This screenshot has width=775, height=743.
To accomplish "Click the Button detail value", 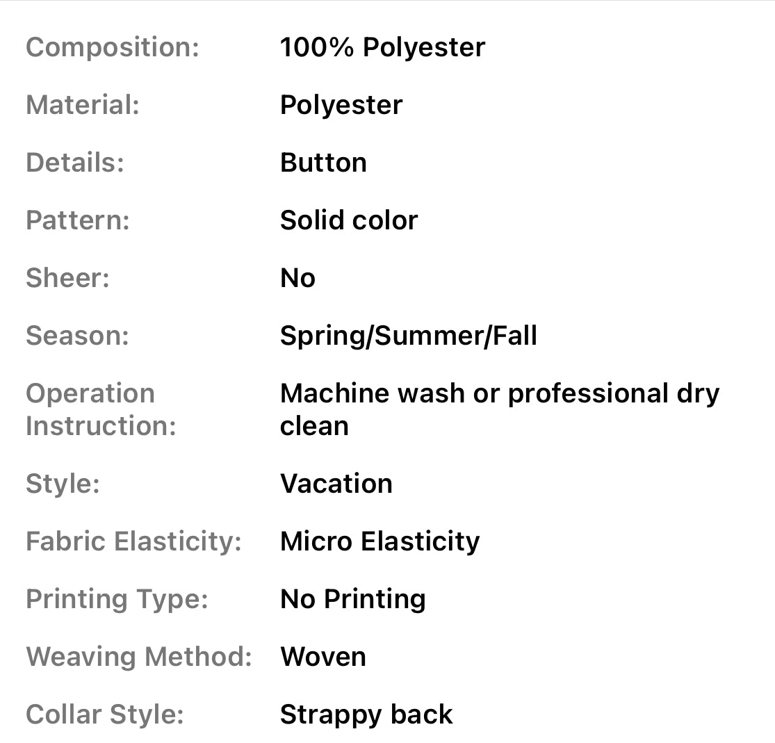I will [323, 163].
